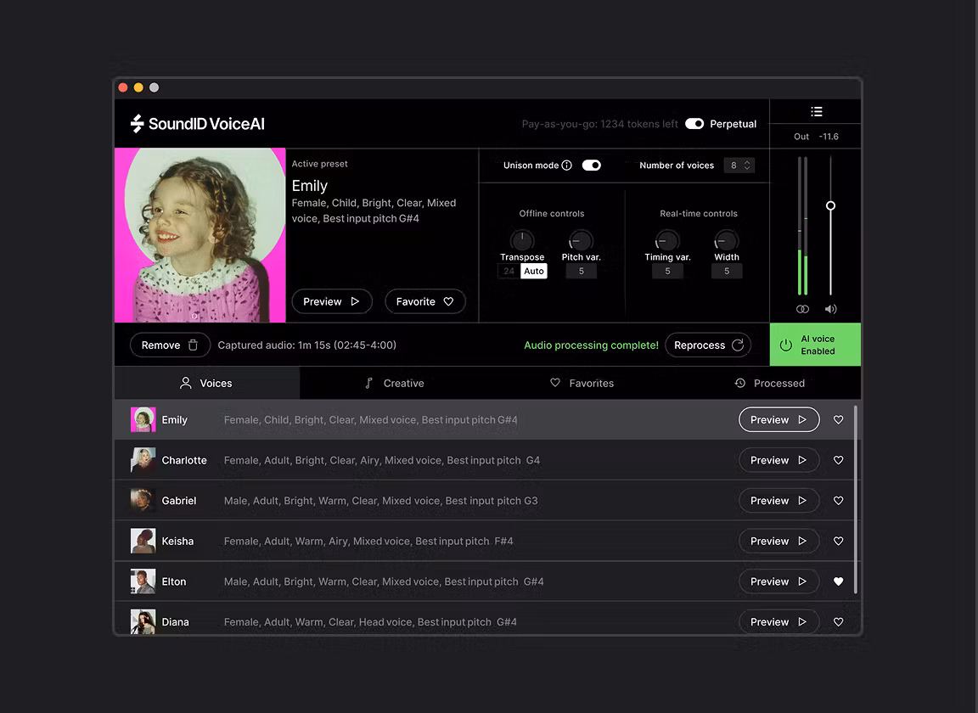Click the circular arrow icon on Reprocess

pos(737,345)
